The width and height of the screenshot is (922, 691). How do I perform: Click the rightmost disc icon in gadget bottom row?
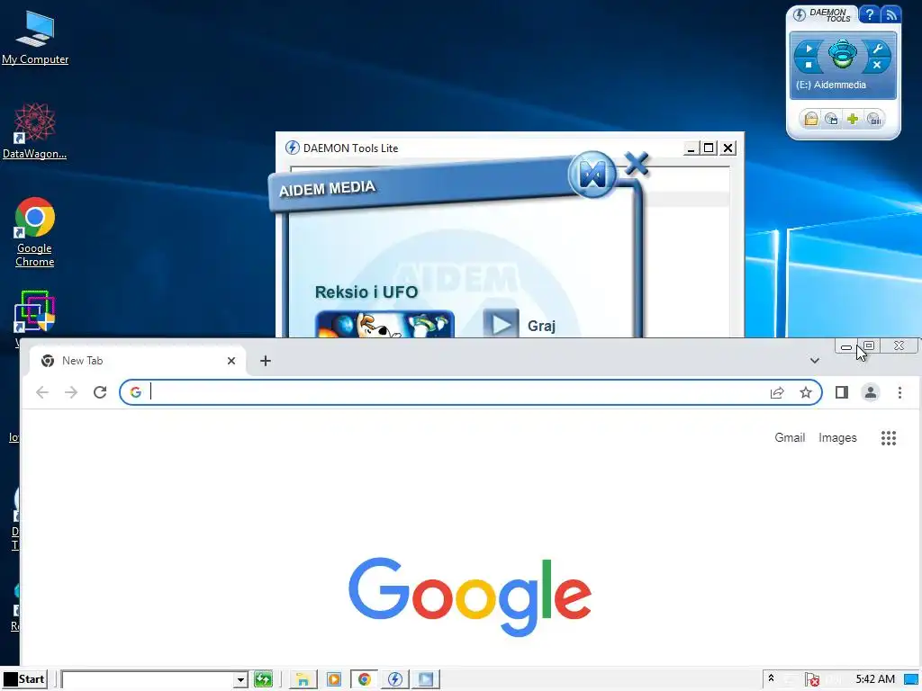click(873, 120)
